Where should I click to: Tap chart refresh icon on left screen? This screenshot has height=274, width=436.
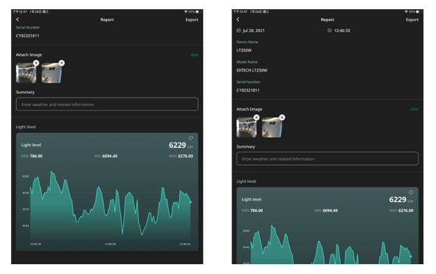(191, 138)
